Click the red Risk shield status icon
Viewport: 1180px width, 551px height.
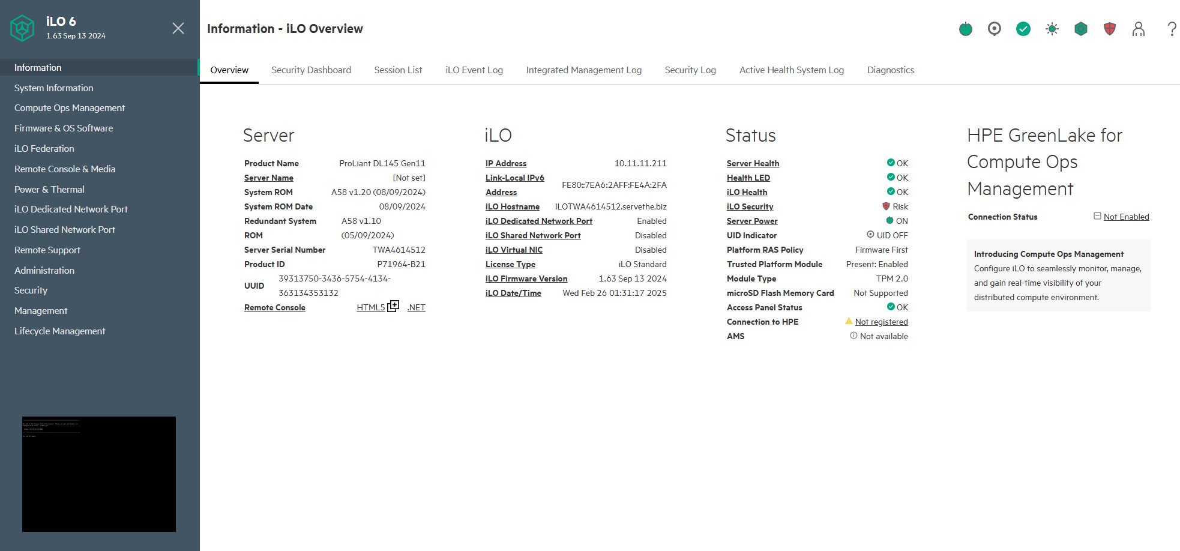click(886, 206)
